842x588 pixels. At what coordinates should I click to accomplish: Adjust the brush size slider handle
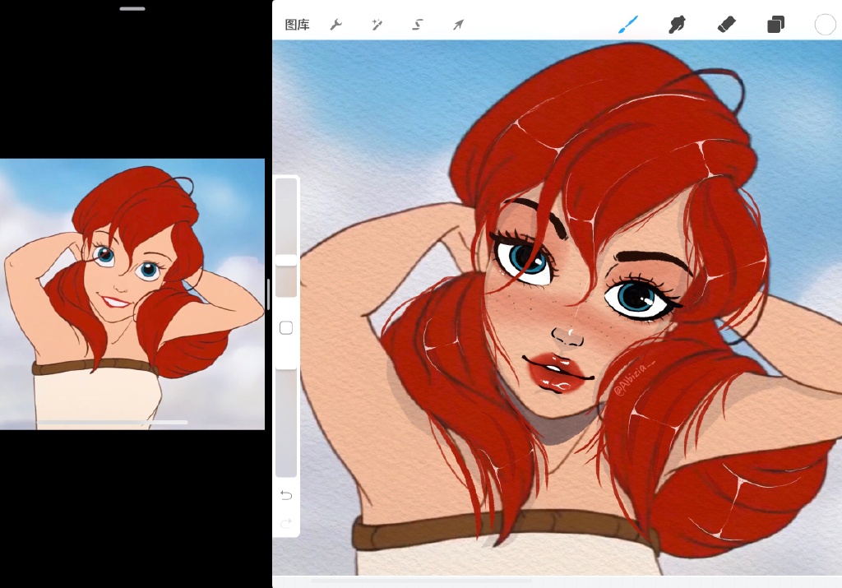pyautogui.click(x=286, y=261)
